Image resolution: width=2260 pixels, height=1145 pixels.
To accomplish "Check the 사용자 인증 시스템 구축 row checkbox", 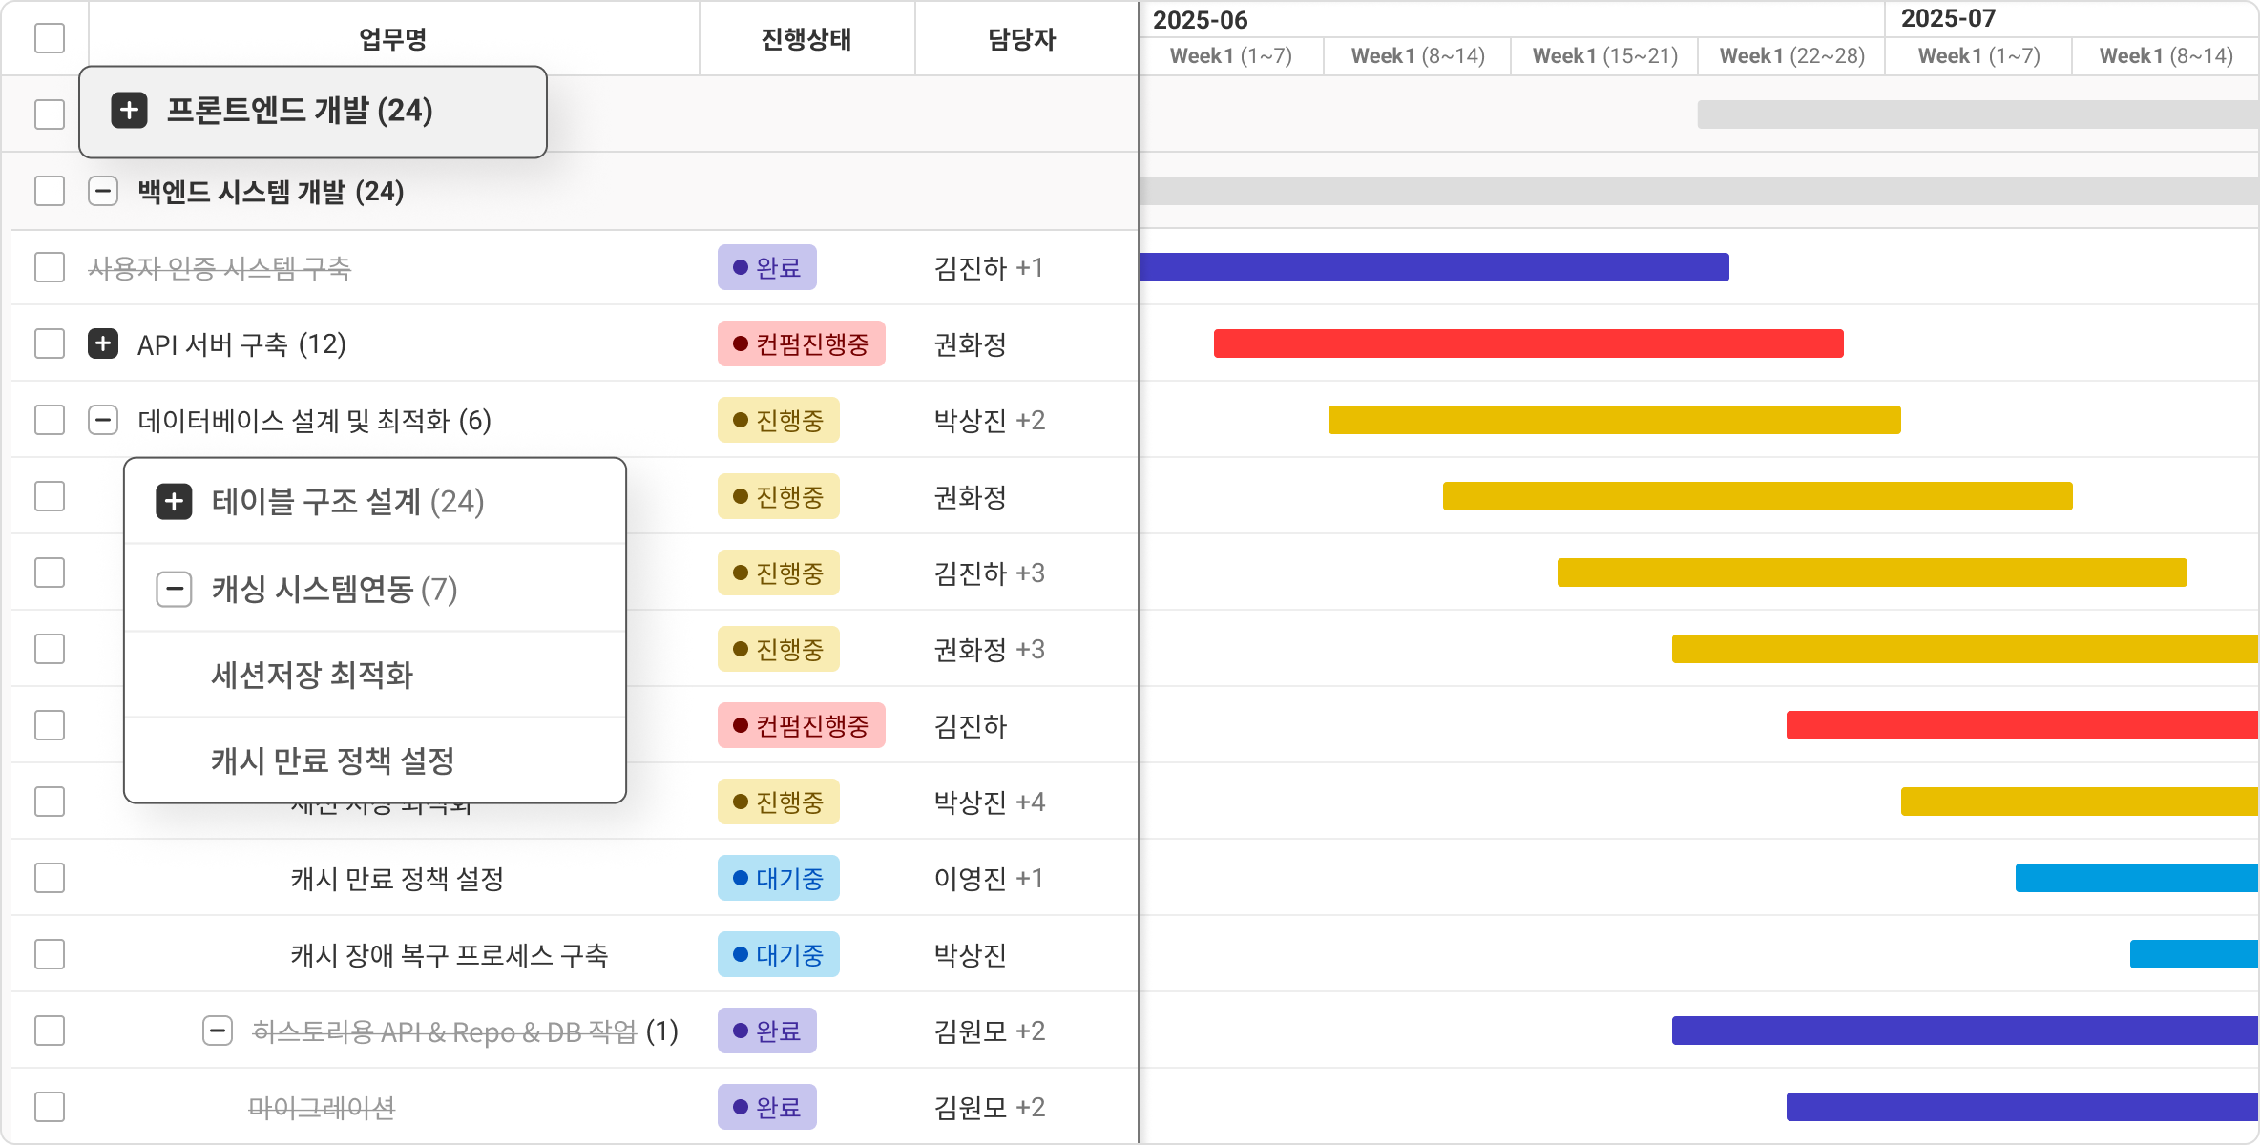I will click(x=50, y=267).
